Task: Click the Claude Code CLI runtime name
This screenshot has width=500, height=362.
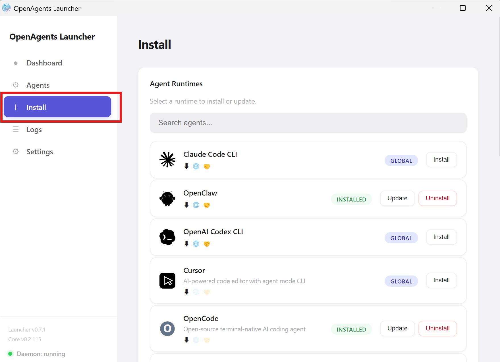Action: tap(210, 154)
